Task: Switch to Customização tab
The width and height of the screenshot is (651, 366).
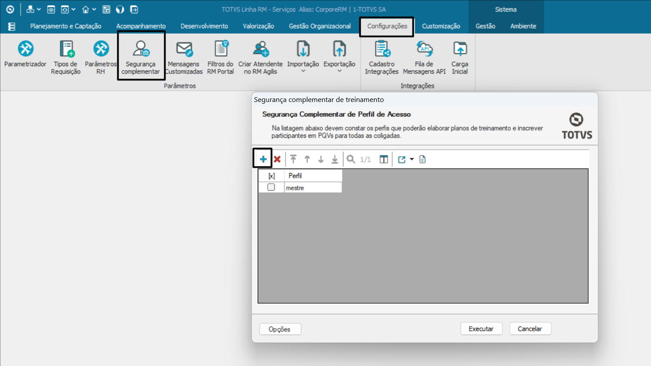Action: tap(441, 26)
